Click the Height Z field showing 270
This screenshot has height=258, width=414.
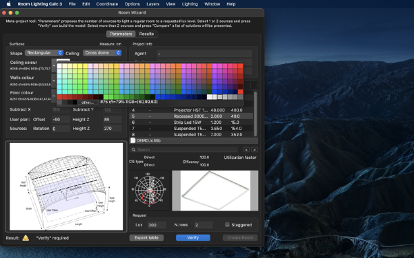tap(112, 129)
